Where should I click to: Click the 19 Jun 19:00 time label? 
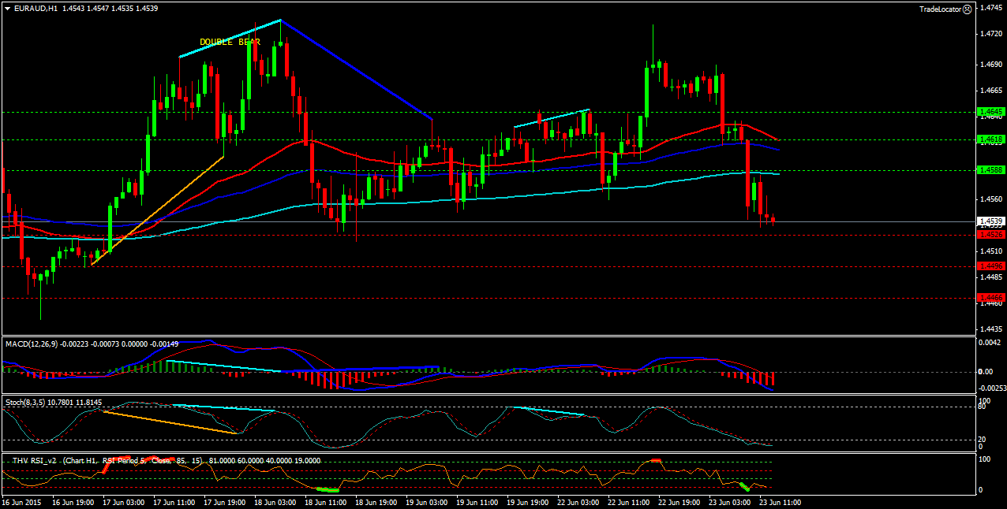[x=527, y=502]
